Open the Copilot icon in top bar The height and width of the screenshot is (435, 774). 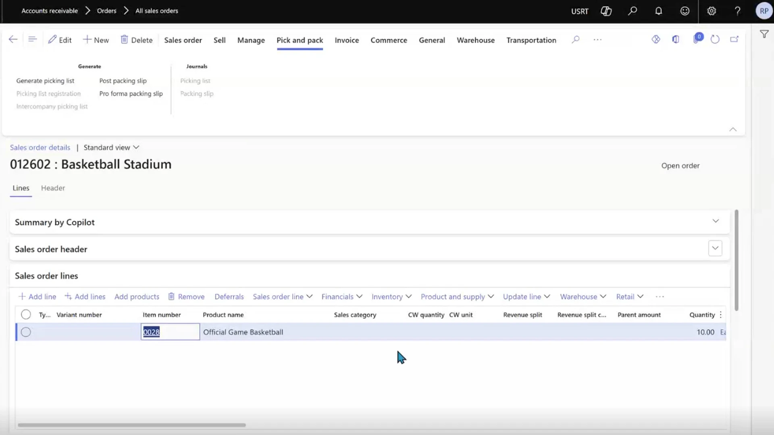606,11
